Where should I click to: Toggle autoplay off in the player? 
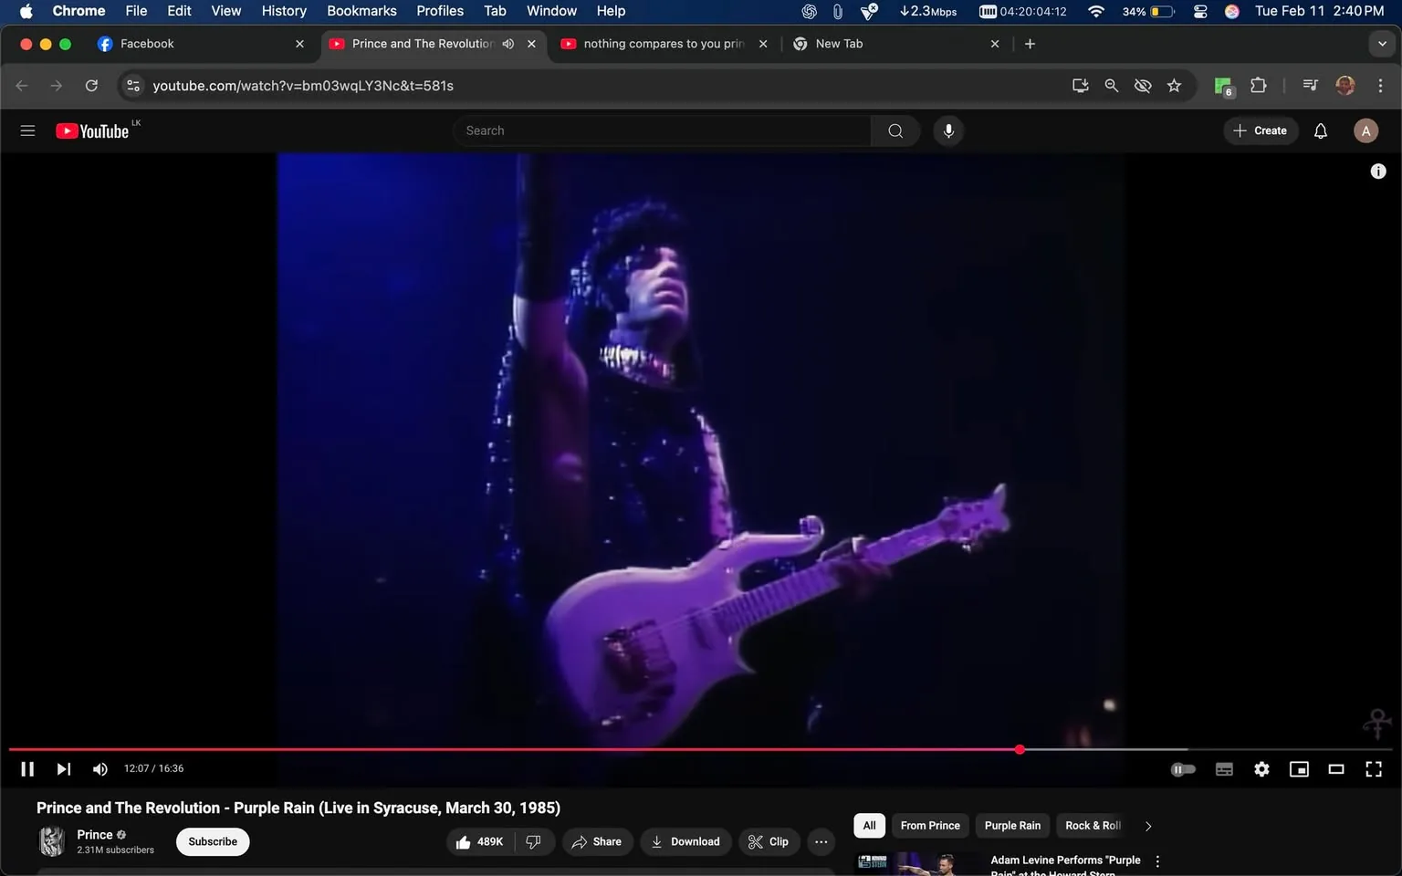click(1182, 768)
